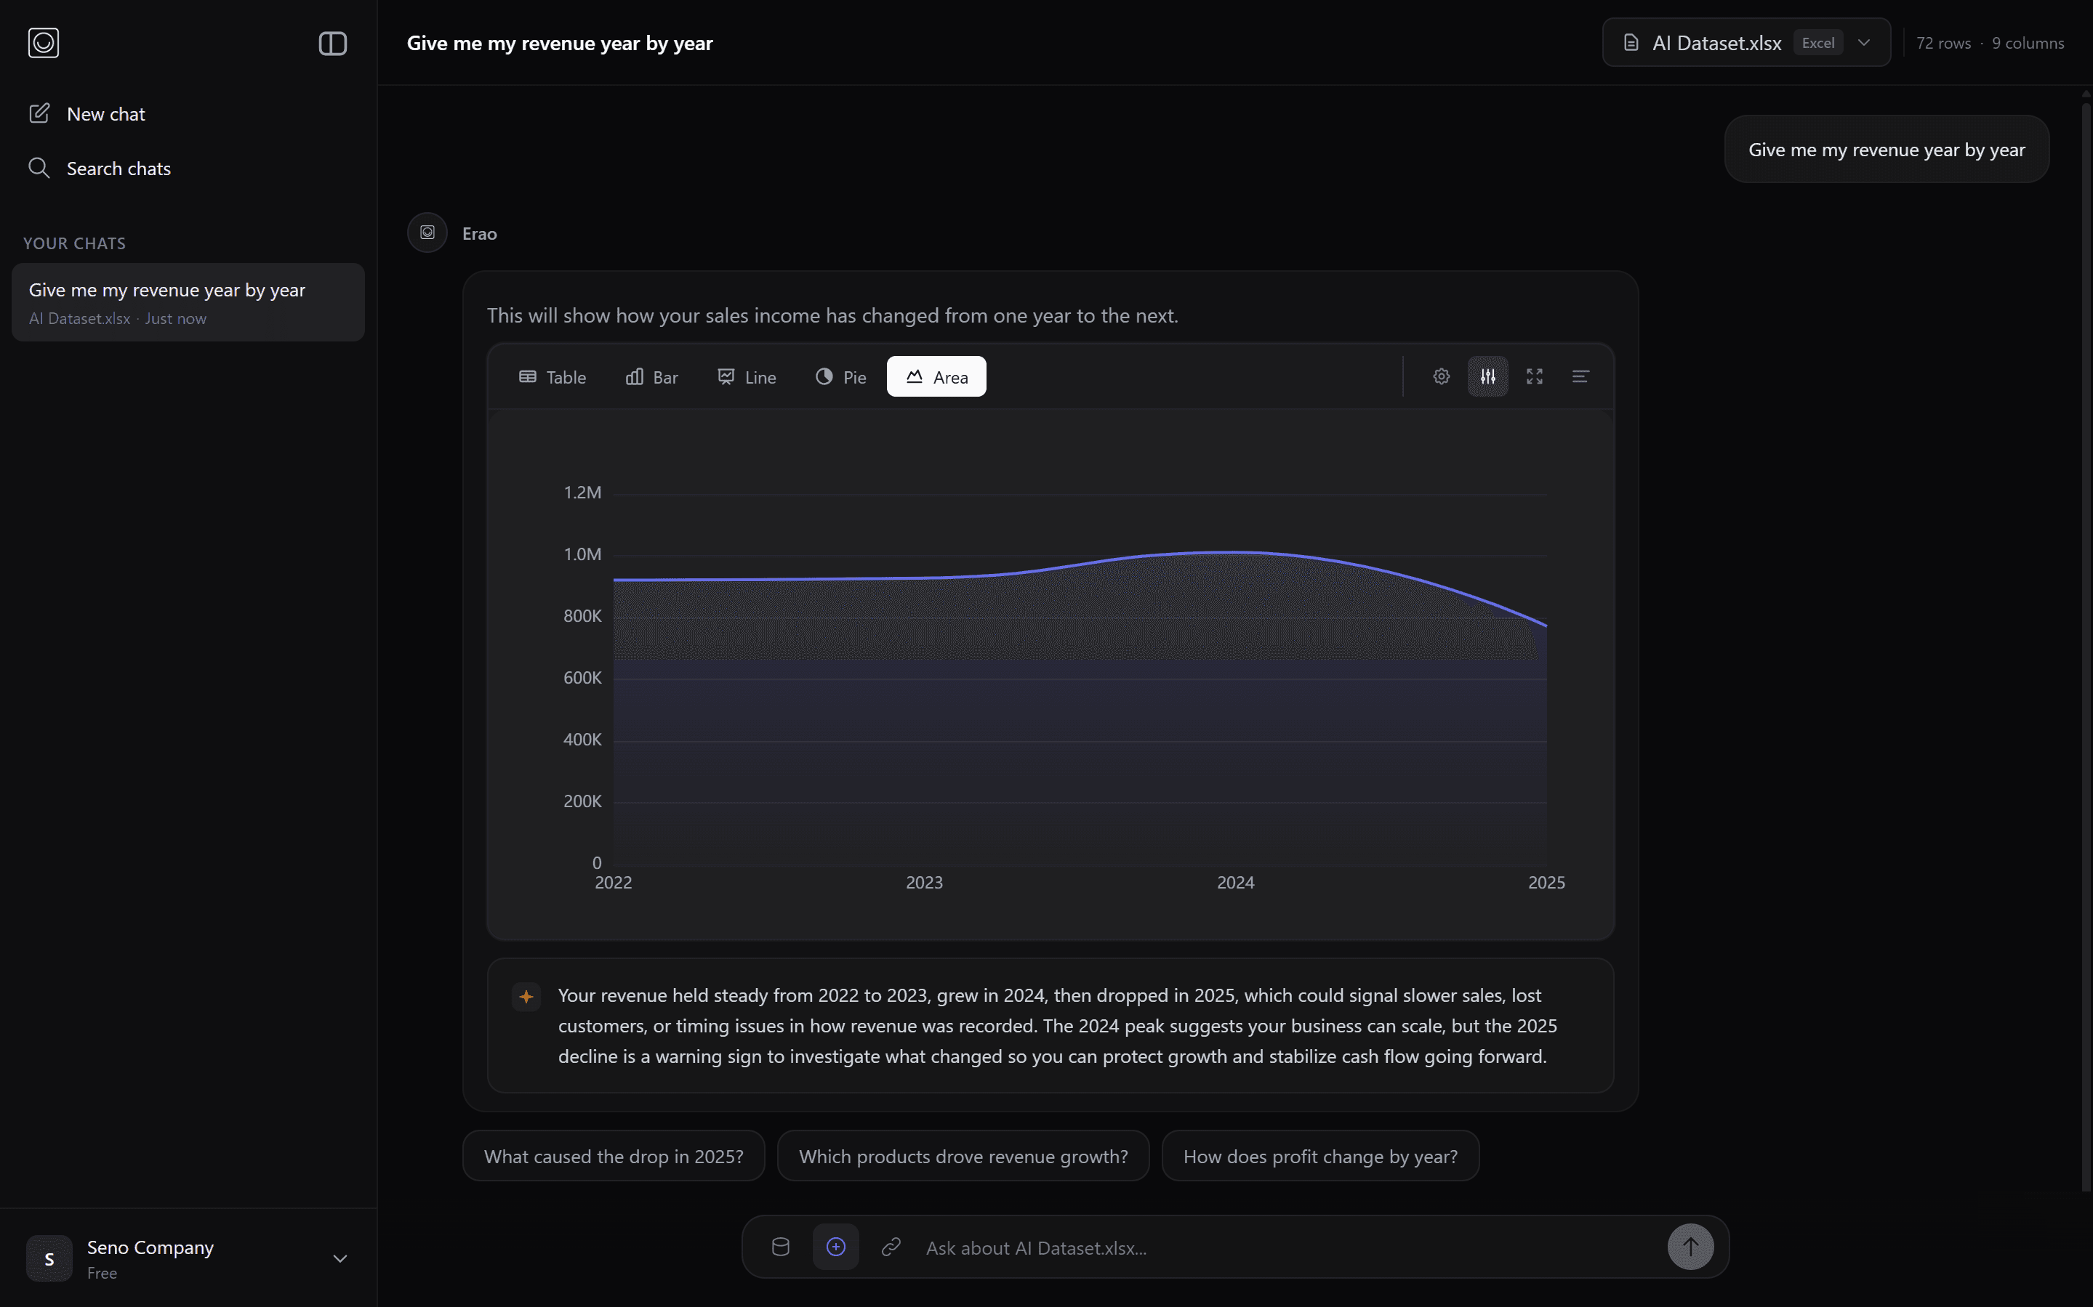
Task: Click the blue plus icon near the input field
Action: click(835, 1247)
